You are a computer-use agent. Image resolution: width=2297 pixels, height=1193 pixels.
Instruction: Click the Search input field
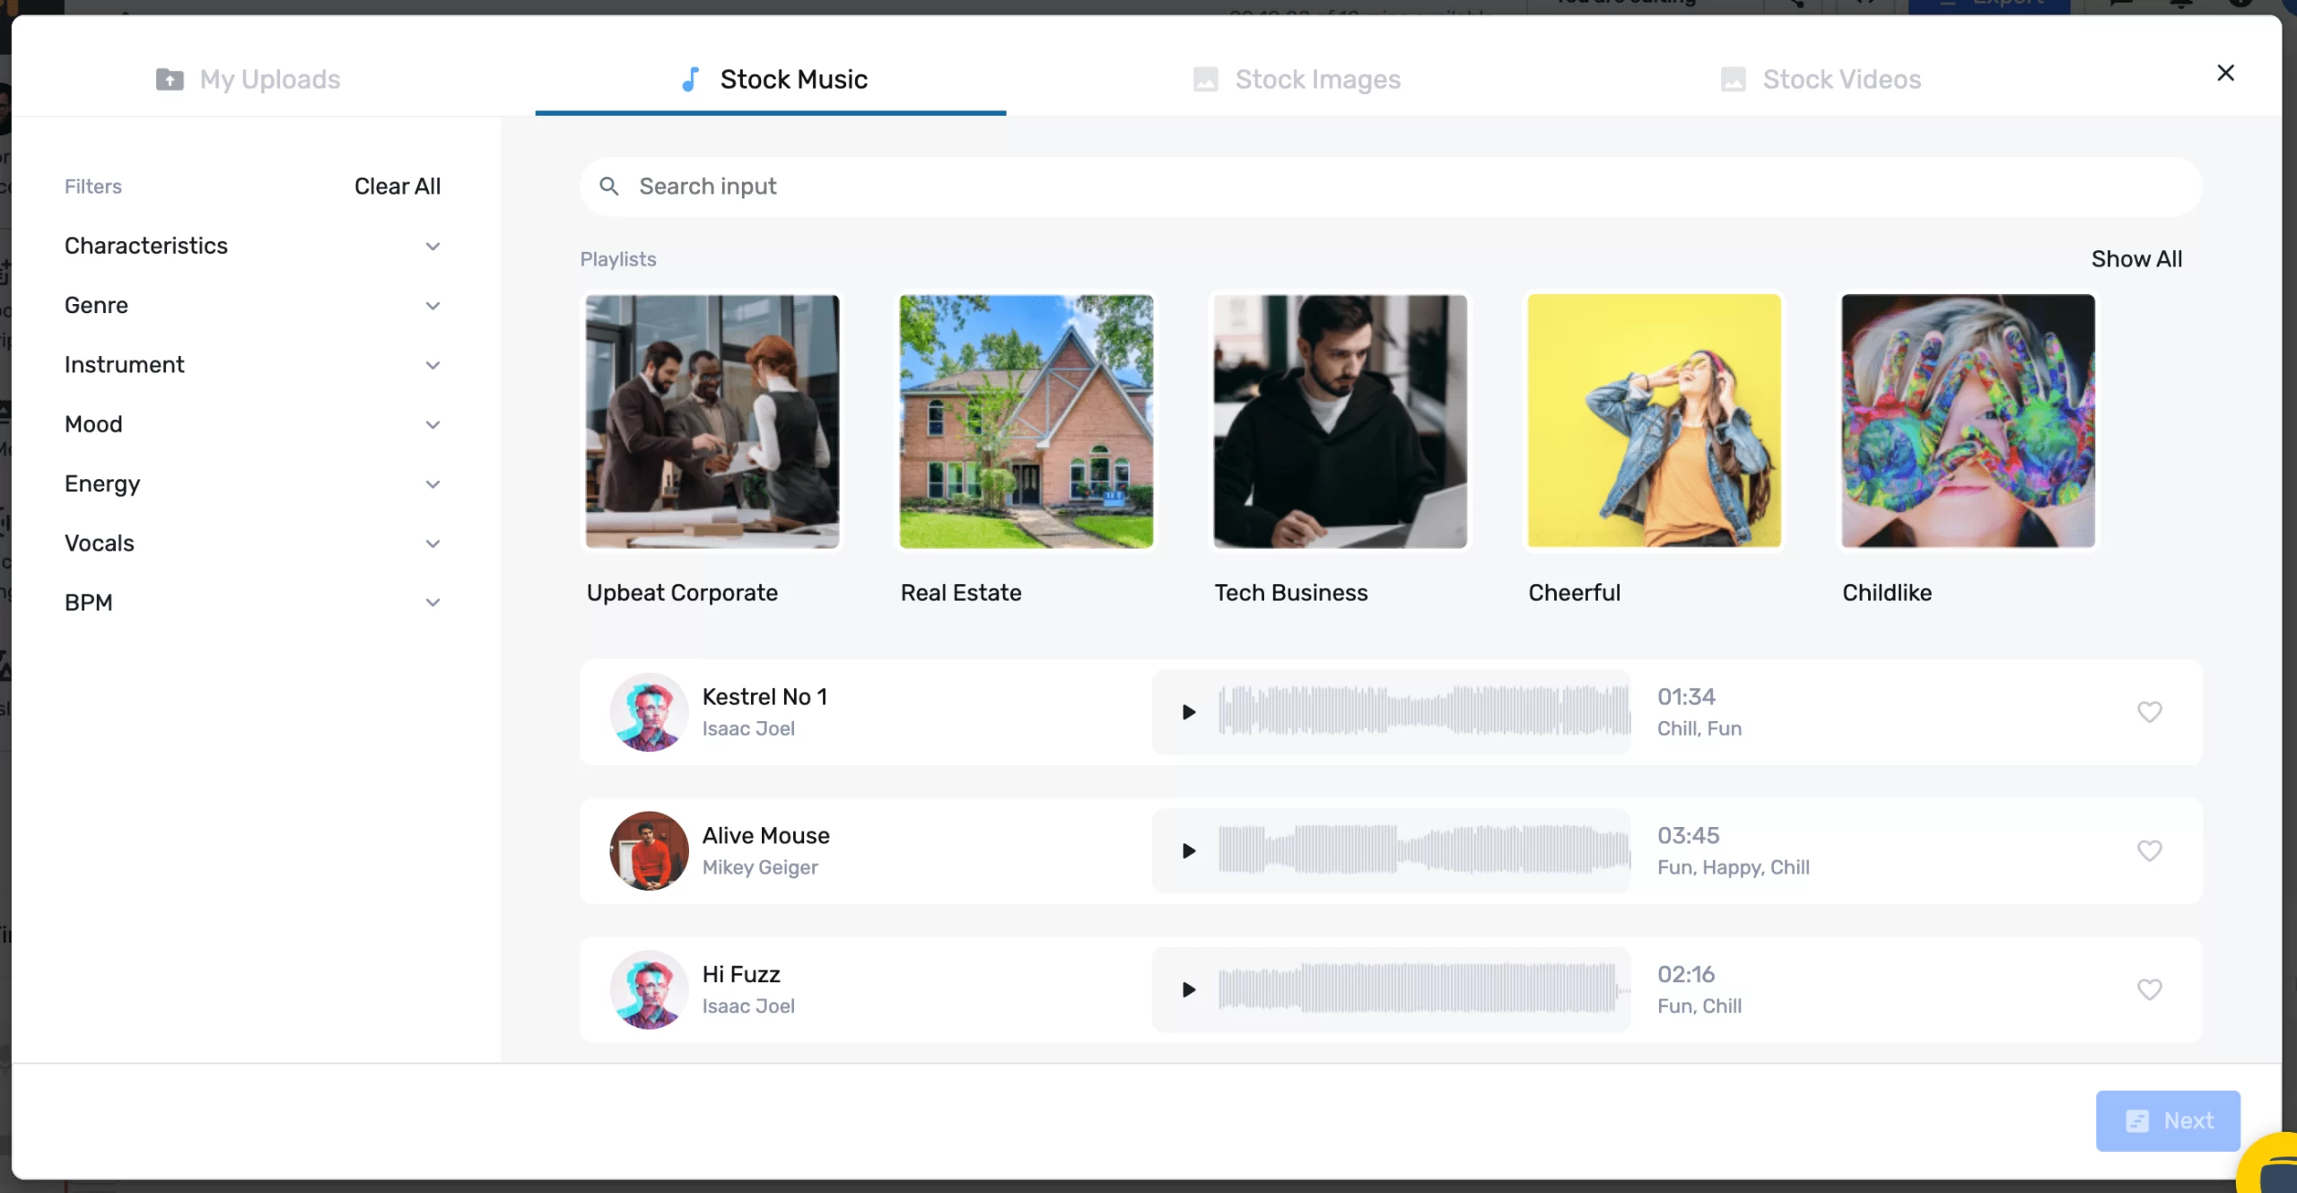[1391, 187]
